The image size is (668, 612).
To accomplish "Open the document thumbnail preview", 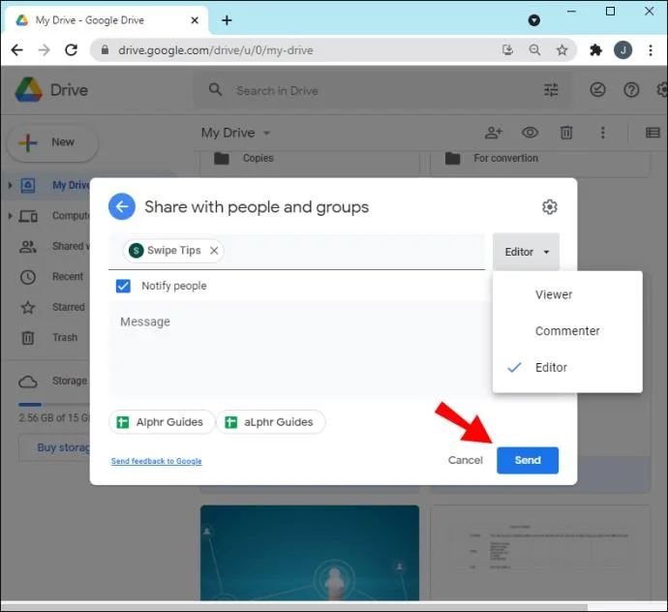I will point(540,553).
